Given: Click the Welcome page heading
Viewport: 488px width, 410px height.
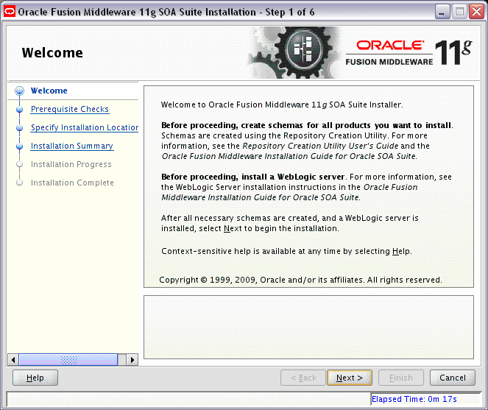Looking at the screenshot, I should 52,52.
